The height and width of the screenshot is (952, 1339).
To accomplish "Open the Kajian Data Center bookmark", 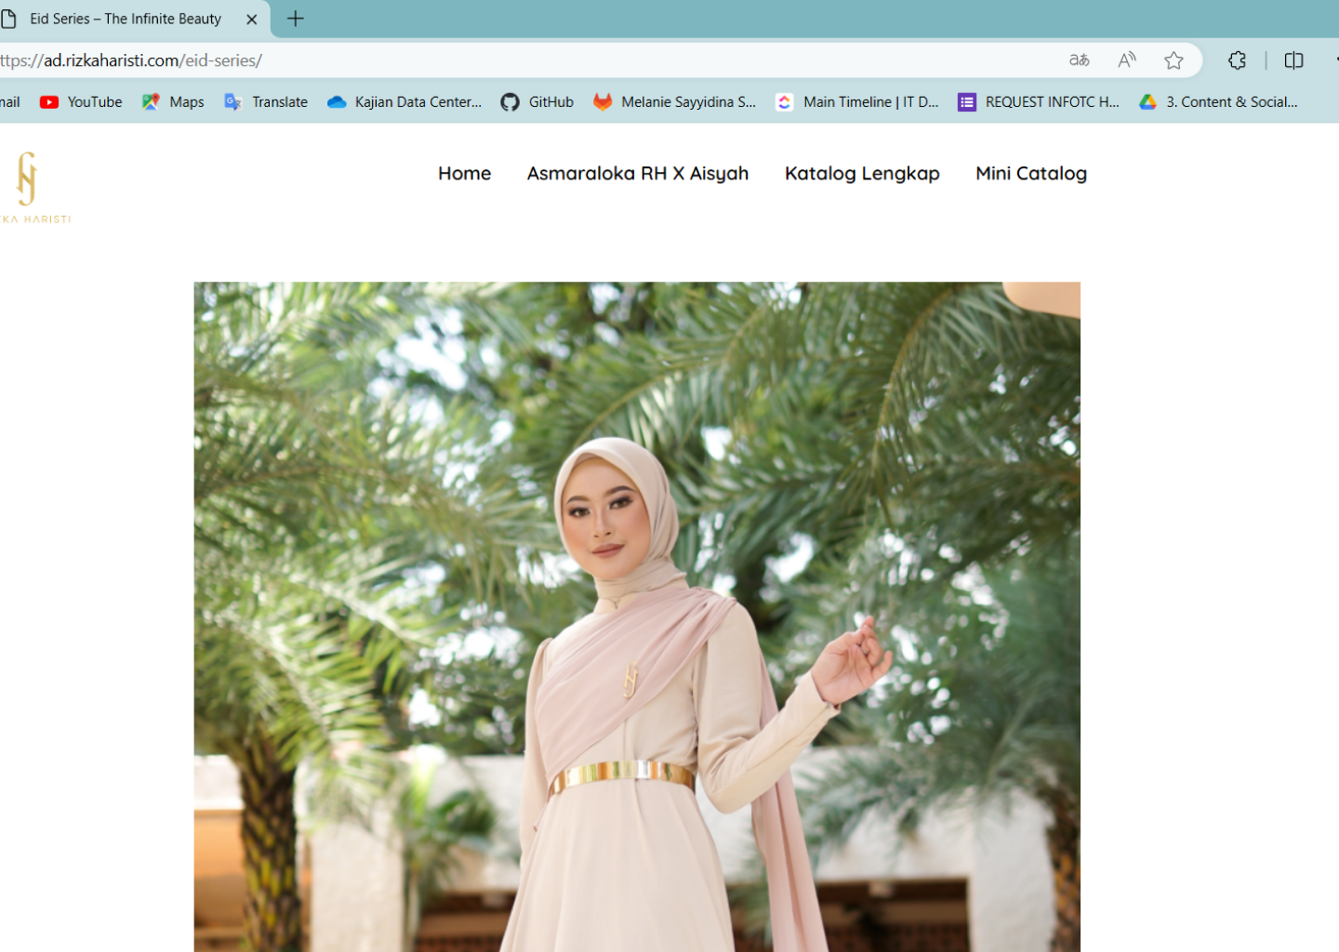I will [x=404, y=102].
